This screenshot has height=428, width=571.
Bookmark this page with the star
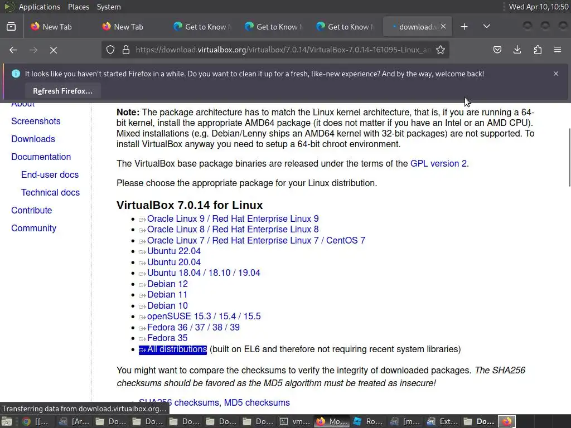tap(441, 50)
